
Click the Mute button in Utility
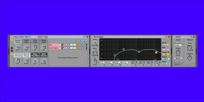(188, 65)
